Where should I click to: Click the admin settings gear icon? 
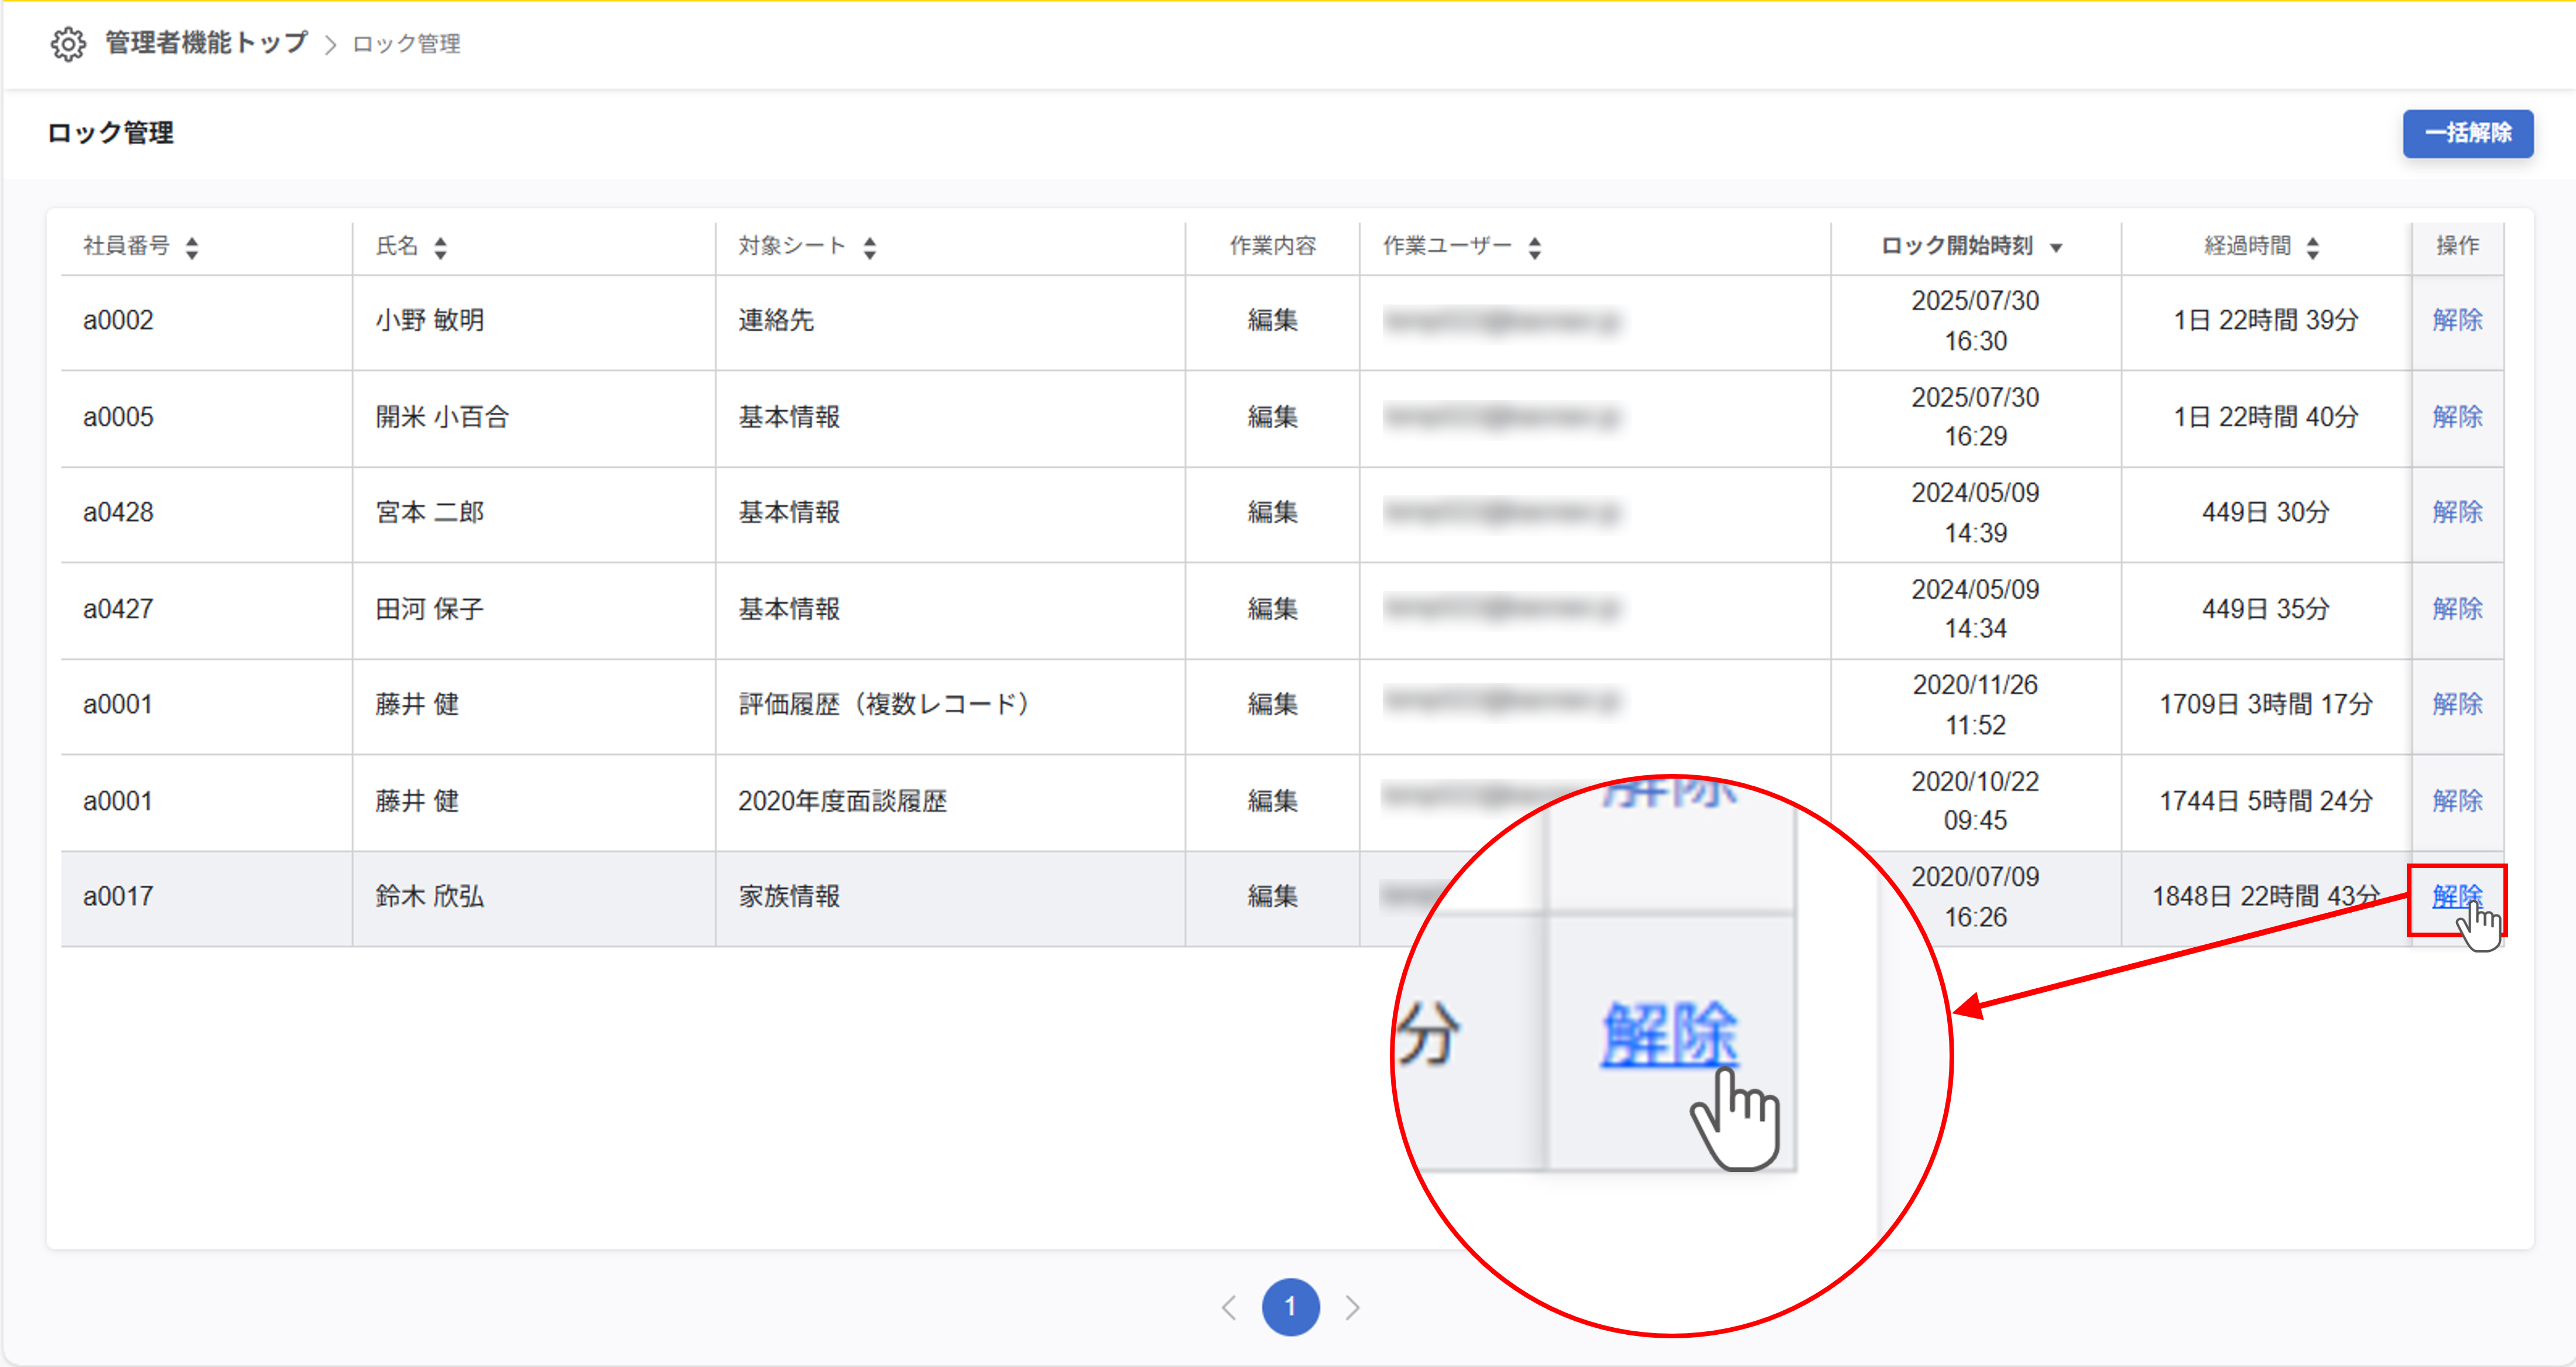click(x=68, y=44)
